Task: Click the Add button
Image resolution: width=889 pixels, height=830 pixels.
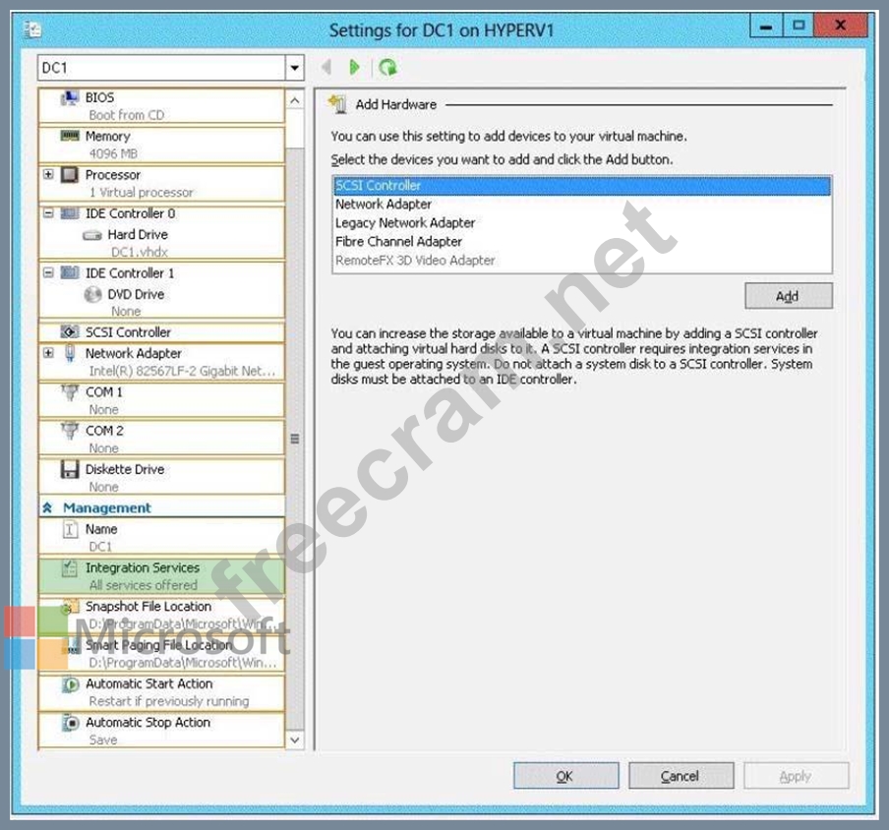Action: (x=789, y=296)
